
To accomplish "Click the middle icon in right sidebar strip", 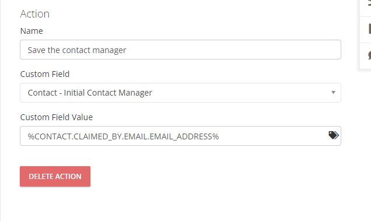I will tap(370, 29).
